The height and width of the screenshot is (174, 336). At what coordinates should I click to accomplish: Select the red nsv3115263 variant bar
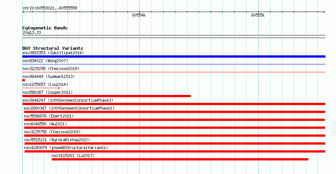(x=180, y=159)
